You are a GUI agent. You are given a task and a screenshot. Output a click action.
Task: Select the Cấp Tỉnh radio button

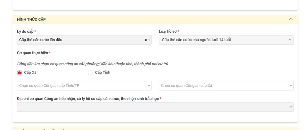[90, 73]
